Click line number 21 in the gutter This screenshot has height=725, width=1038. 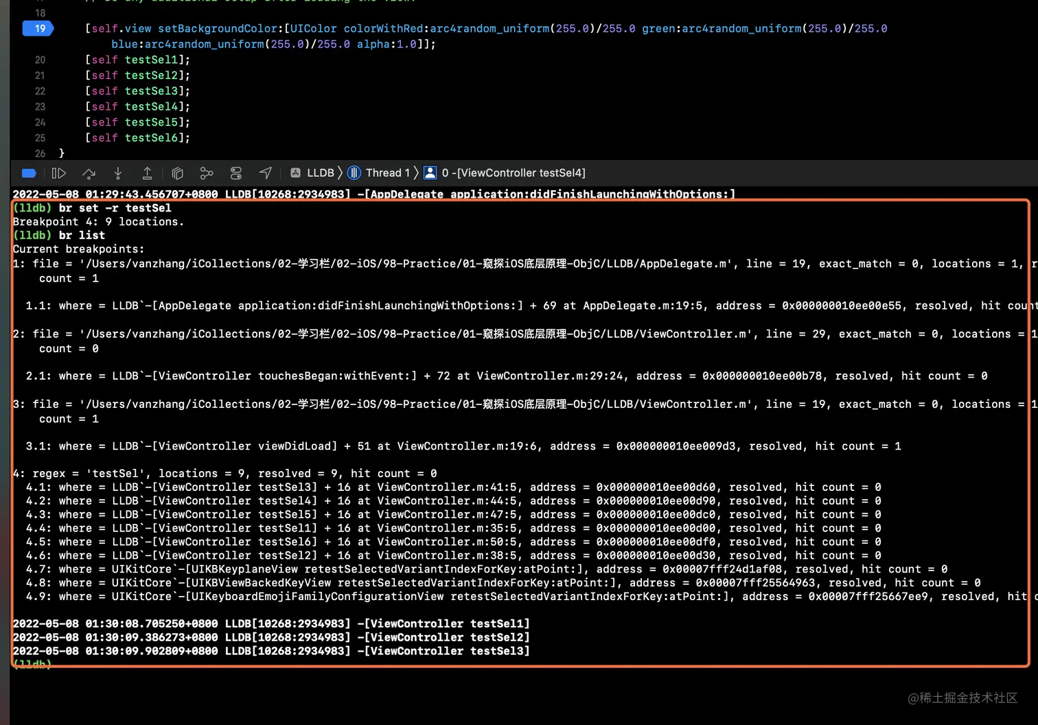pyautogui.click(x=40, y=76)
